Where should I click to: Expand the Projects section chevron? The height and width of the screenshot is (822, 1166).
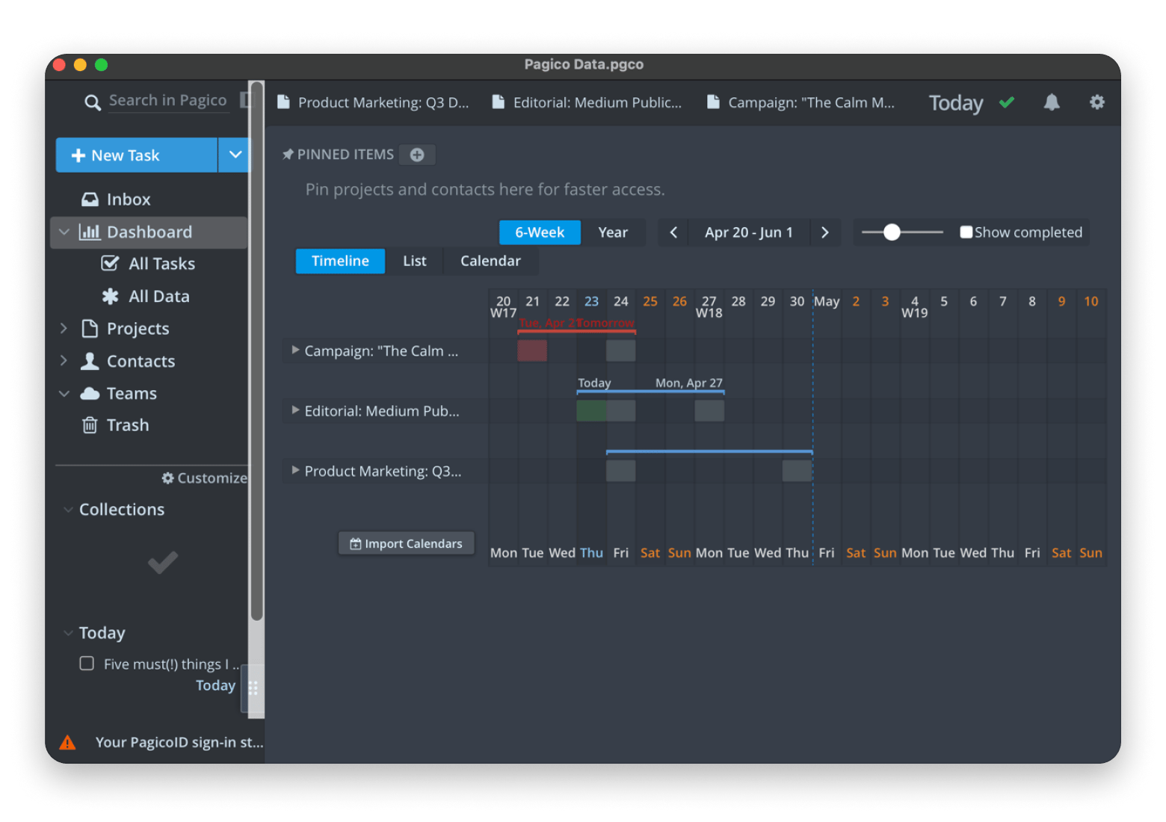(64, 328)
